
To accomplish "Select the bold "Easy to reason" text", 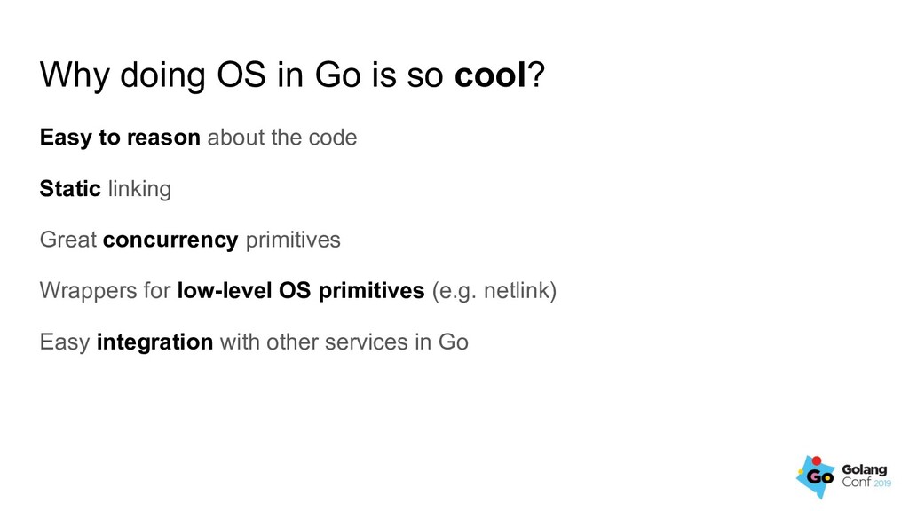I will [120, 138].
